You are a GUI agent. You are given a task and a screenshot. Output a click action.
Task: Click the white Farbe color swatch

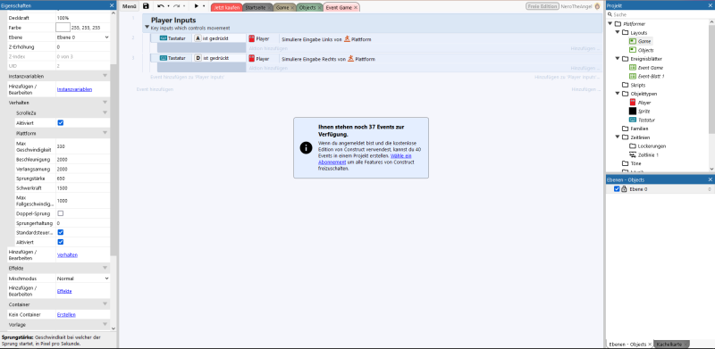[x=63, y=28]
